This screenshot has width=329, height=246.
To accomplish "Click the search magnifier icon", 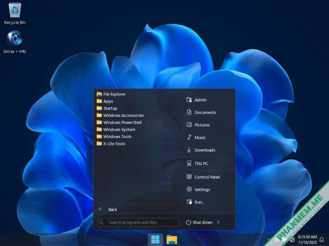I will (101, 222).
